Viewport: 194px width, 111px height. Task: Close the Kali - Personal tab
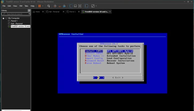[64, 12]
